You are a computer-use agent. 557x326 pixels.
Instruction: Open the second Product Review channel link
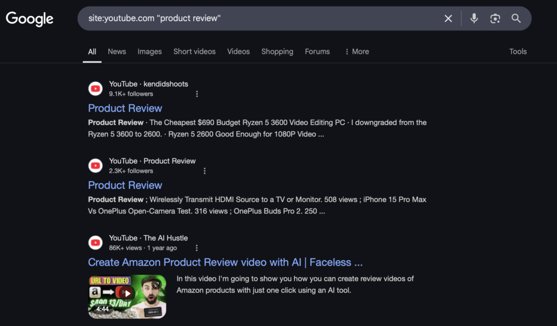click(x=125, y=185)
